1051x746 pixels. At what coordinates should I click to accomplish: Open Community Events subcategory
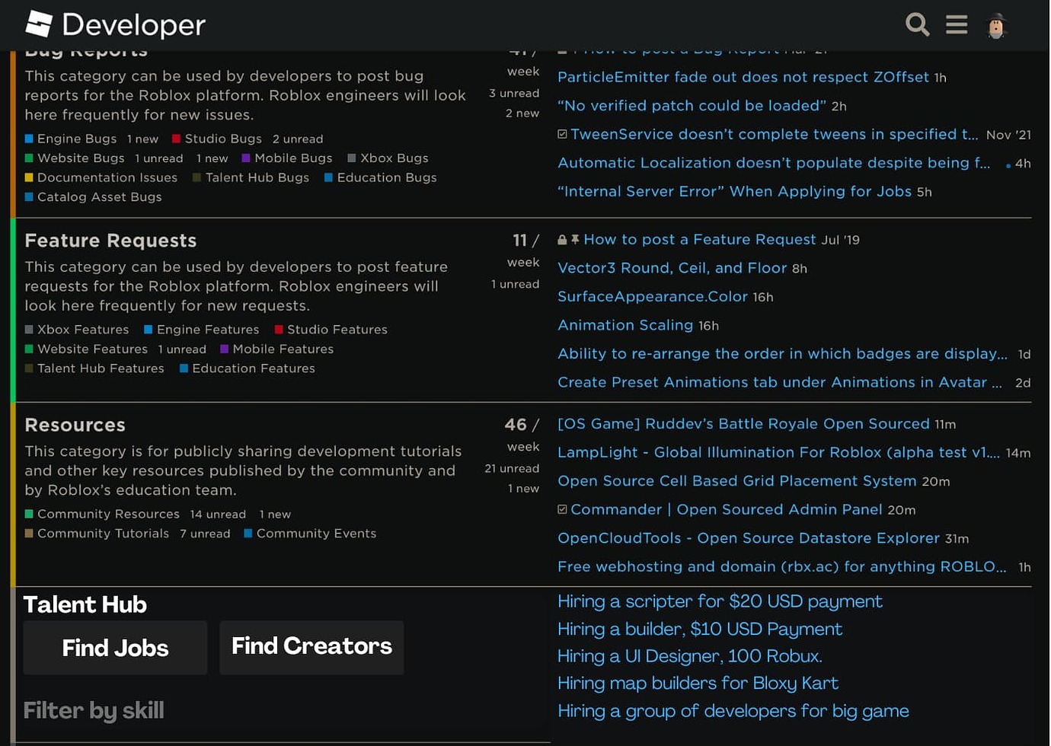310,534
